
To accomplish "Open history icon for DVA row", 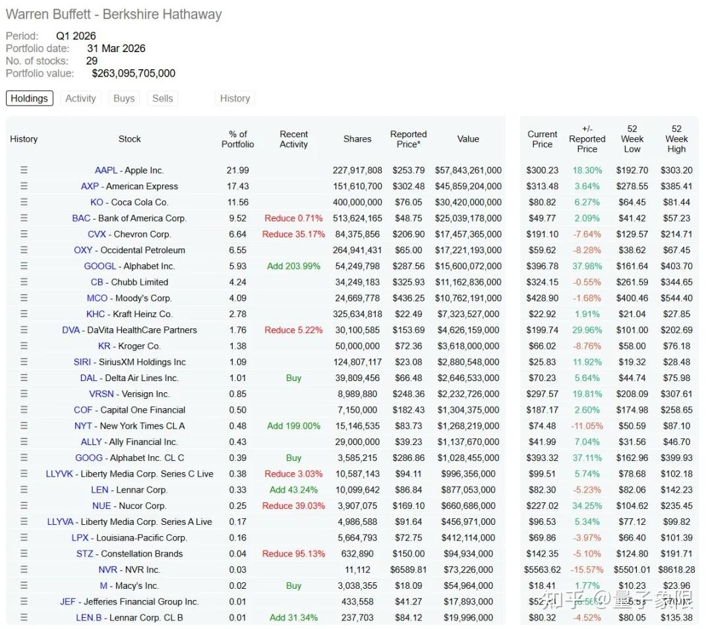I will click(24, 330).
